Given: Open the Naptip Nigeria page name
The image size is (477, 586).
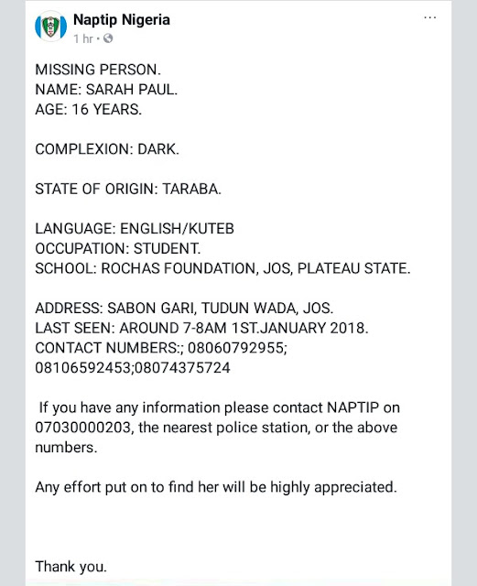Looking at the screenshot, I should (122, 20).
